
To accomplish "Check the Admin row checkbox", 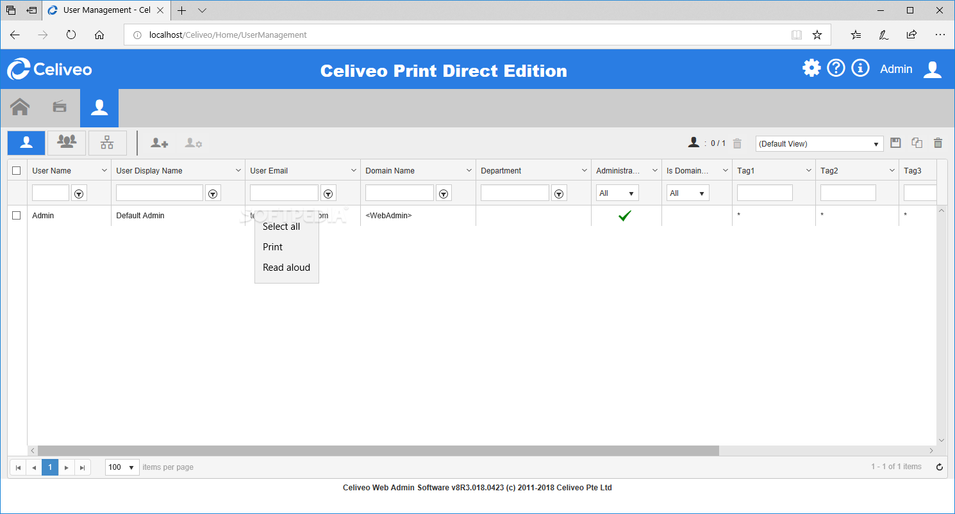I will 17,216.
